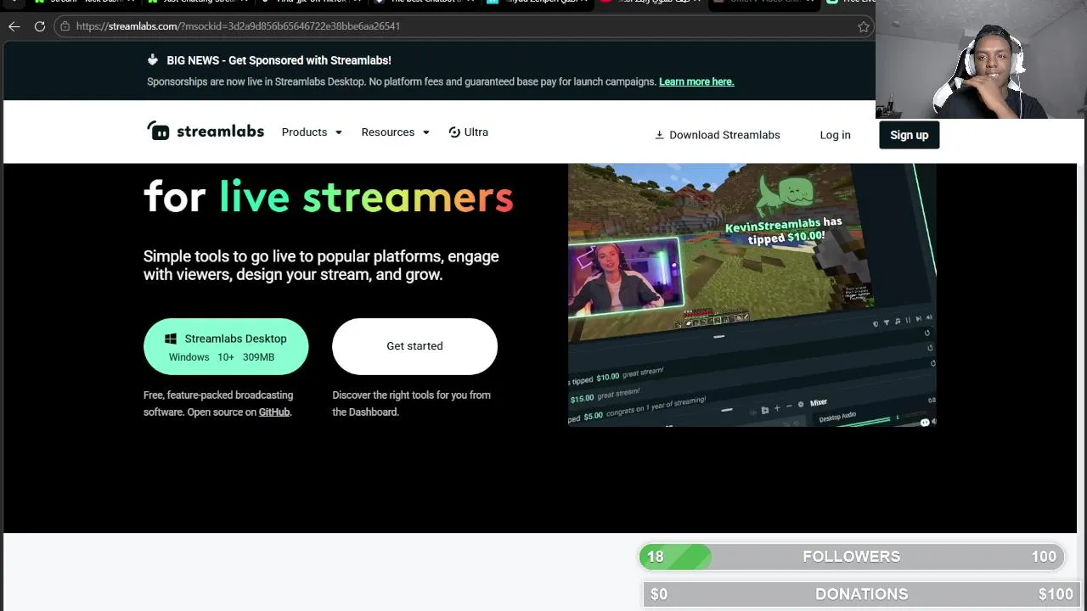Click the Sign up button

click(909, 135)
